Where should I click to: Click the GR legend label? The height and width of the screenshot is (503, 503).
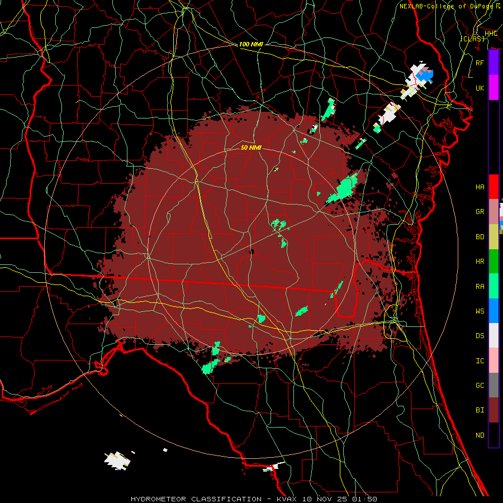(480, 212)
